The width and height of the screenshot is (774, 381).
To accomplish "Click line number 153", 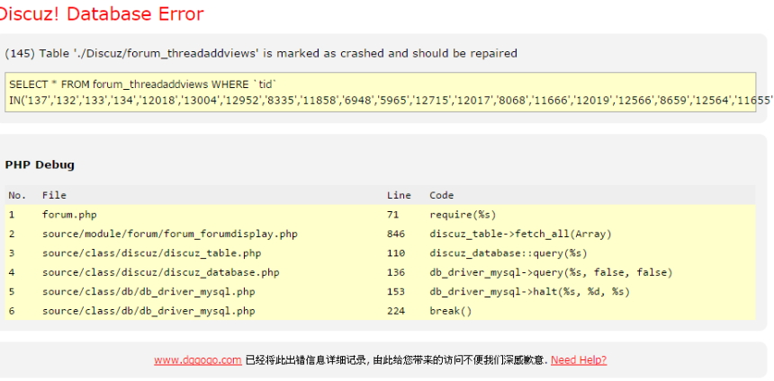I will coord(396,292).
